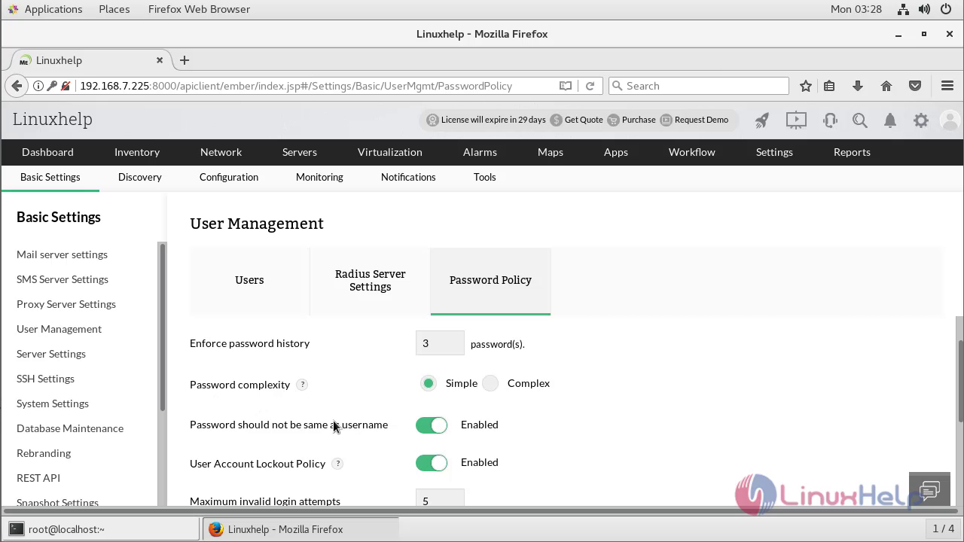Toggle the User Account Lockout Policy switch
Screen dimensions: 964x542
[x=432, y=462]
